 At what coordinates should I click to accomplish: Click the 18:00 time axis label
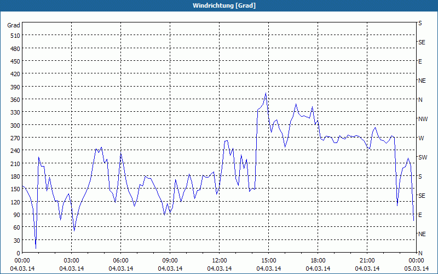[x=318, y=261]
